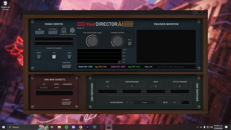Open the CPU/GPU config gear icon

click(x=72, y=30)
